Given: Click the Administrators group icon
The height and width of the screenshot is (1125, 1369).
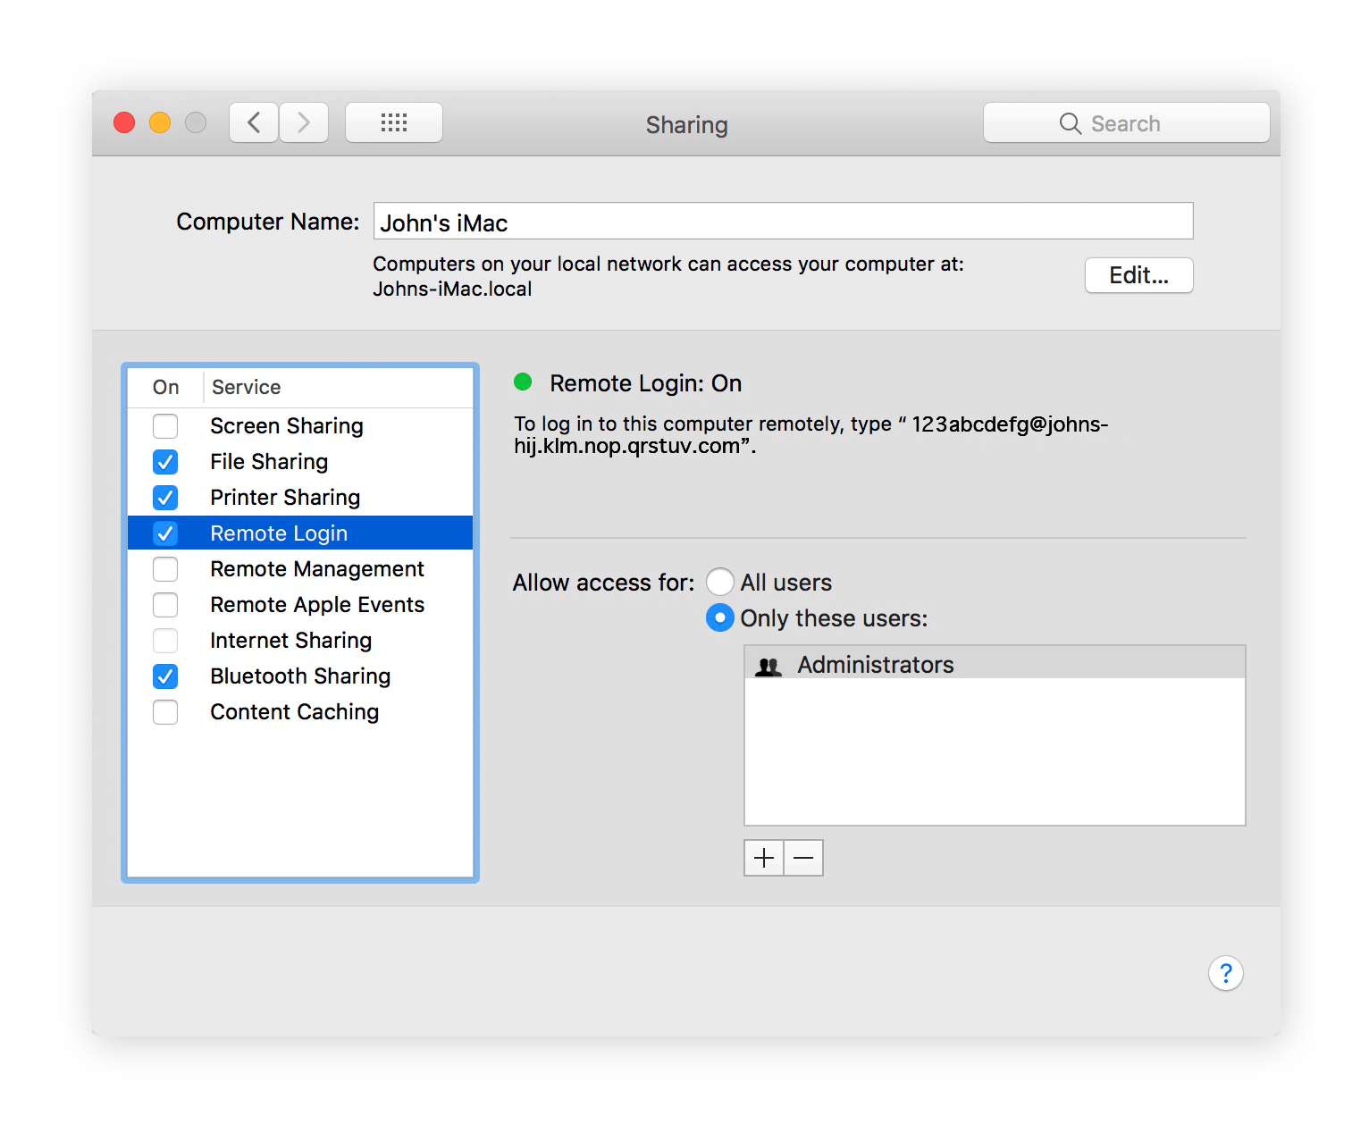Looking at the screenshot, I should coord(768,666).
